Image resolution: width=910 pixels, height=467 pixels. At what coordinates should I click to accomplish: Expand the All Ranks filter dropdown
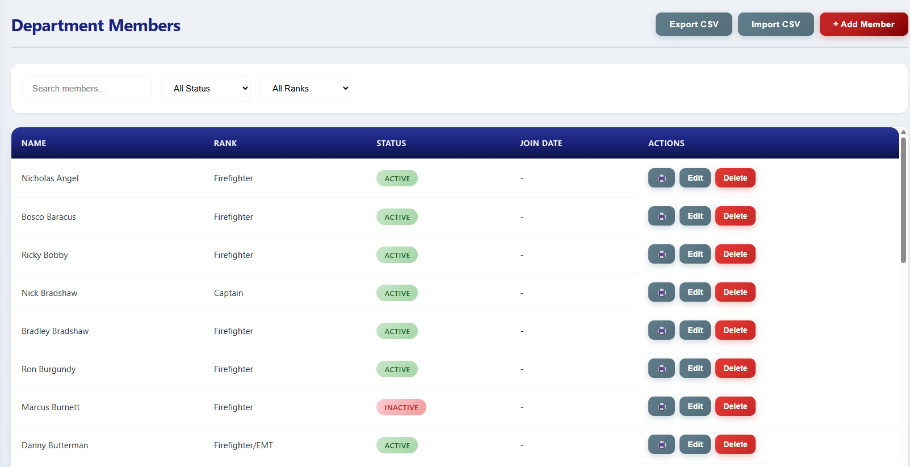click(305, 89)
